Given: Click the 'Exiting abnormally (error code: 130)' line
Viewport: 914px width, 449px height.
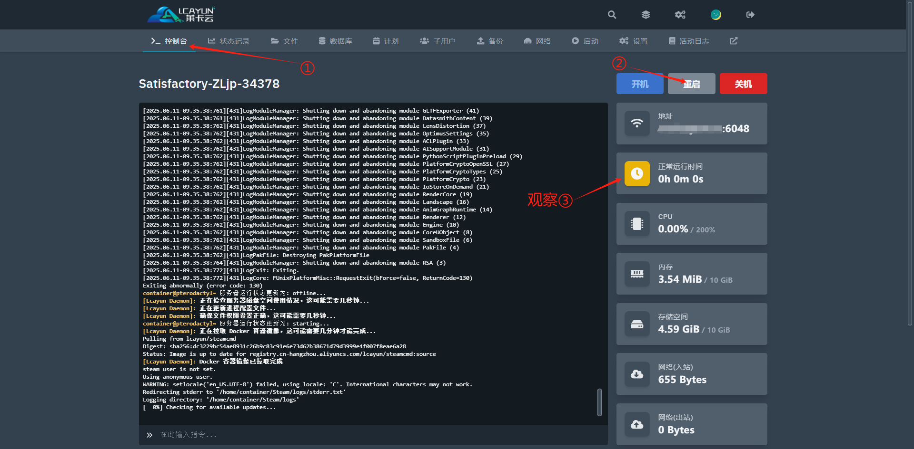Looking at the screenshot, I should (202, 286).
